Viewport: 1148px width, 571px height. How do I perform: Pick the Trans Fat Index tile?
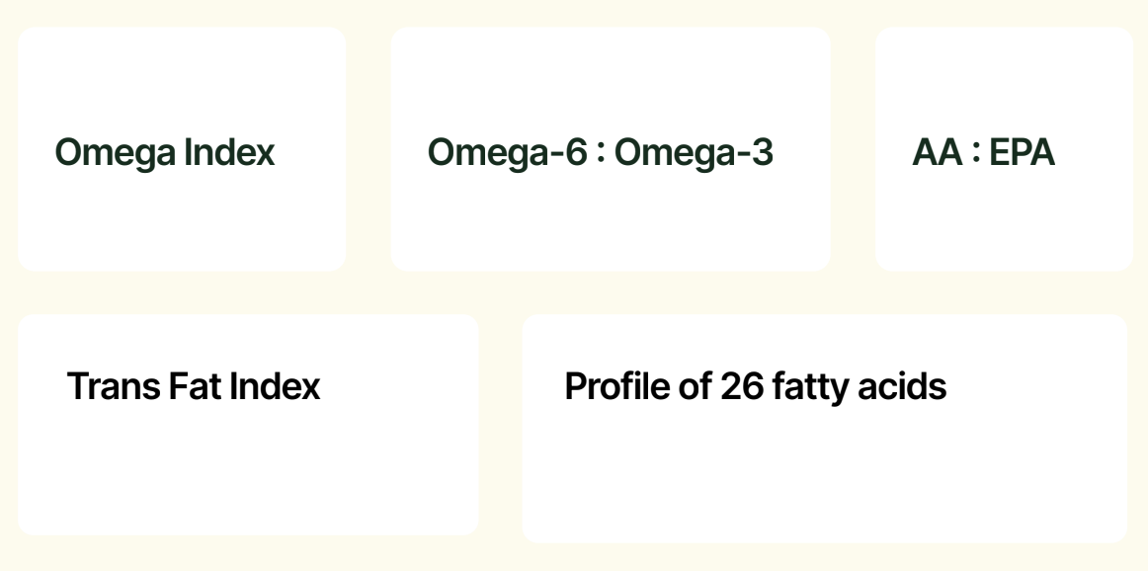(248, 425)
